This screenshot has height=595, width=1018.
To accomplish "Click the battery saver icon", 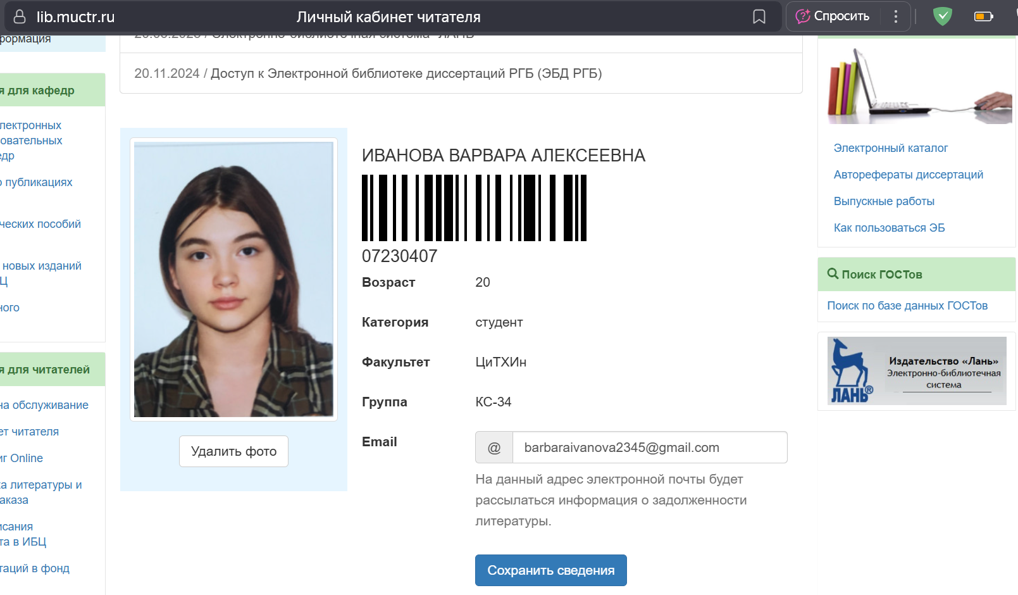I will coord(983,16).
